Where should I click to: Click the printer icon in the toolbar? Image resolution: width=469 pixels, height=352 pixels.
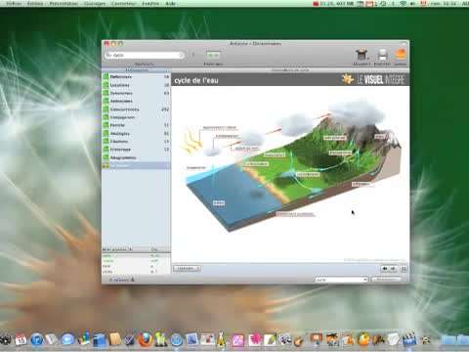(x=382, y=55)
